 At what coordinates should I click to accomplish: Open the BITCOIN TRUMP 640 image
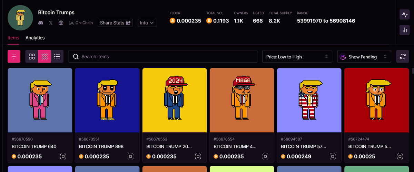40,100
